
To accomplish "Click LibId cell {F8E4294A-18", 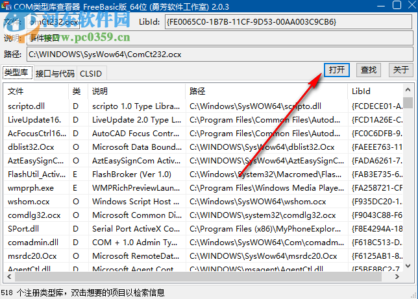I will [377, 229].
